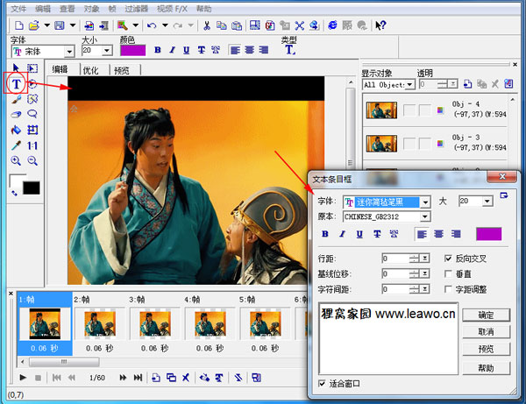Check the 垂直 checkbox
Viewport: 526px width, 404px height.
(x=448, y=274)
